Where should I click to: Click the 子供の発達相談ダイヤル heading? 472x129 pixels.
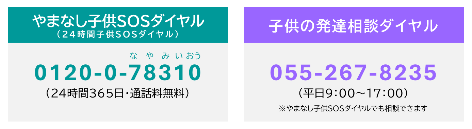[x=353, y=25]
